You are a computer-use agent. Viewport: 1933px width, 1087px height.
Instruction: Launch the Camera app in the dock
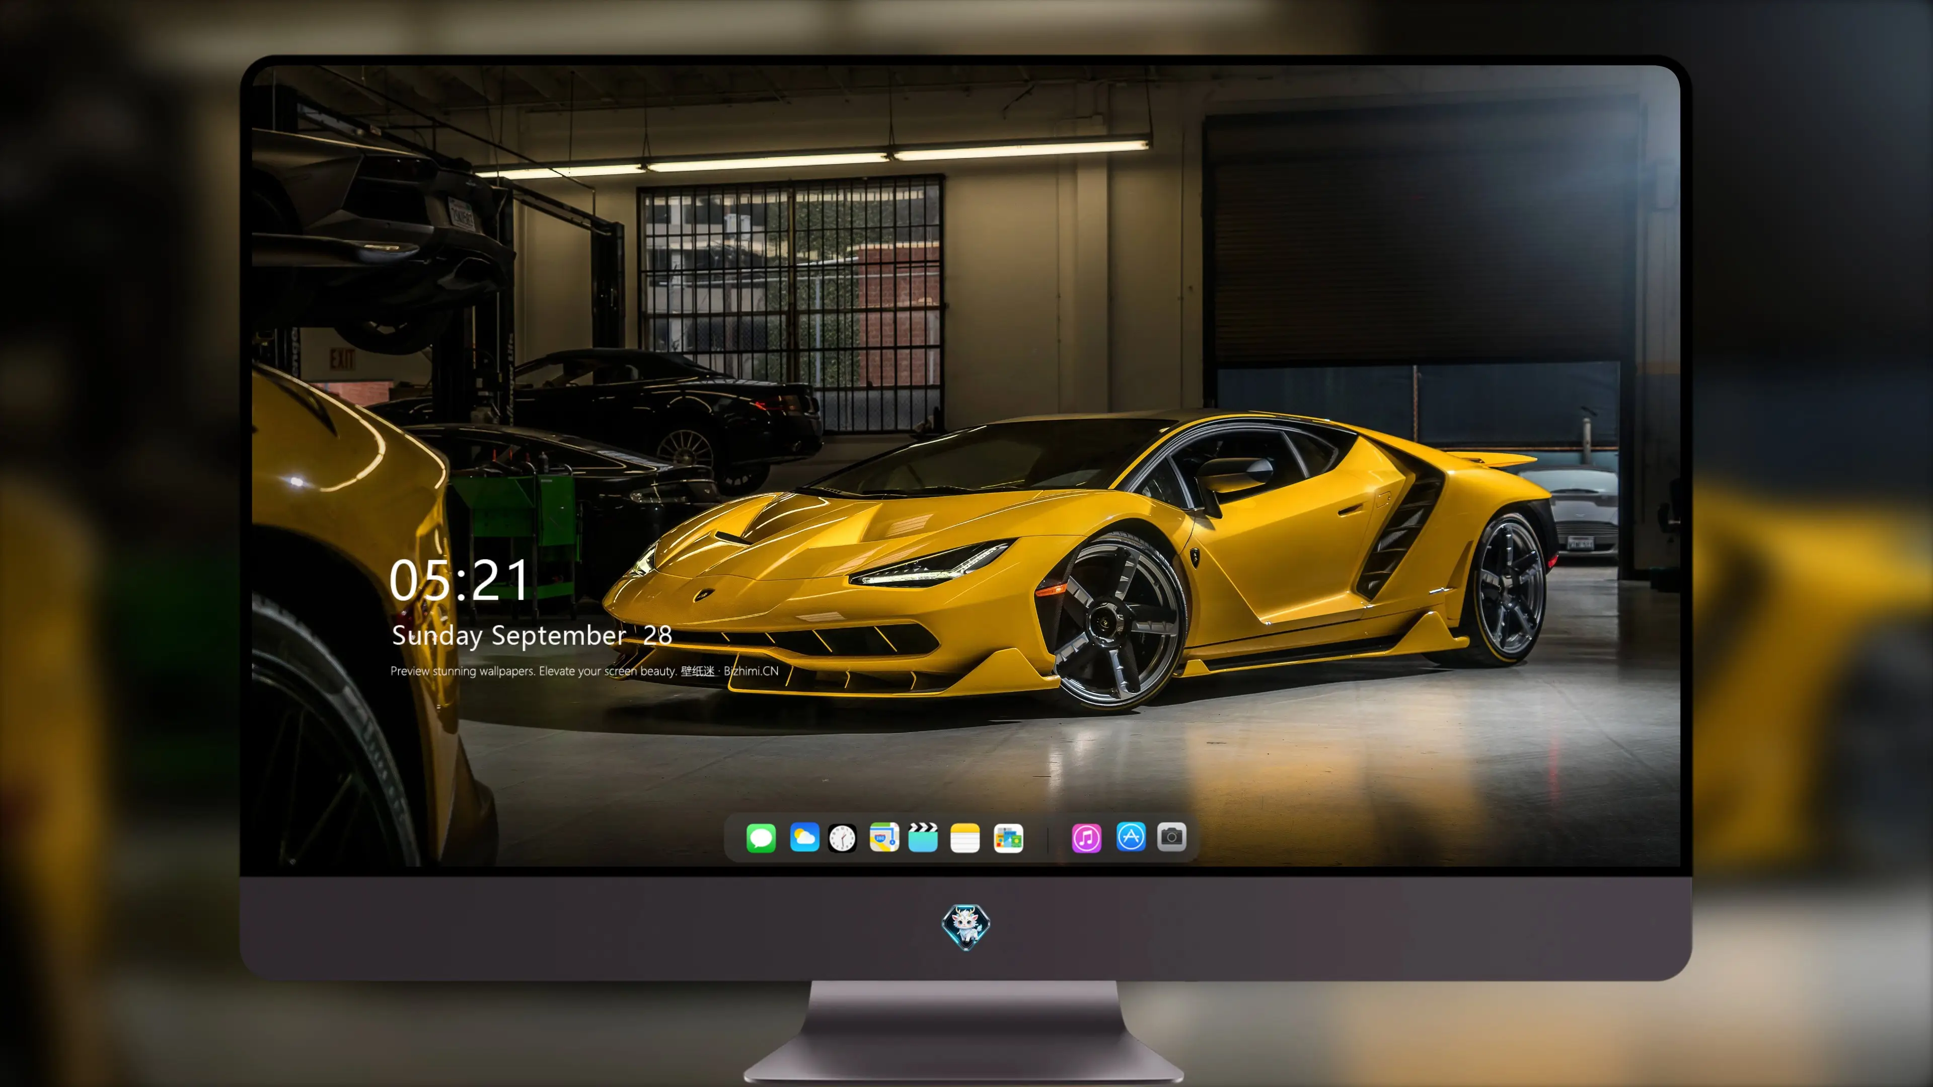[x=1171, y=836]
